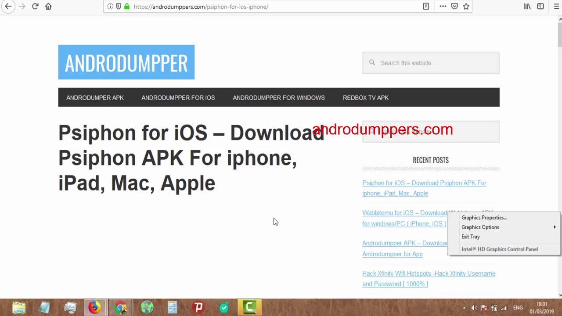Open the system monitor taskbar icon
The height and width of the screenshot is (316, 562).
pos(70,308)
